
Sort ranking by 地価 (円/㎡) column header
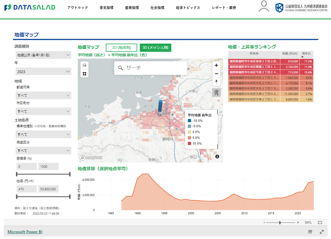pyautogui.click(x=290, y=54)
